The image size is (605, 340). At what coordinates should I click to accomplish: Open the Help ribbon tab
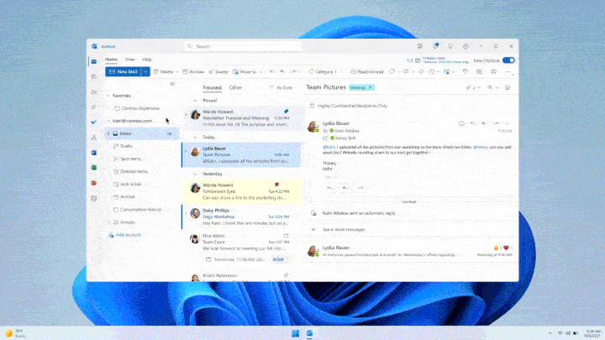147,60
